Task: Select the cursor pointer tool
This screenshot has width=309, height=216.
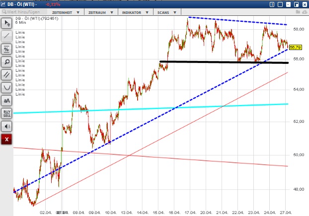Action: pos(6,23)
